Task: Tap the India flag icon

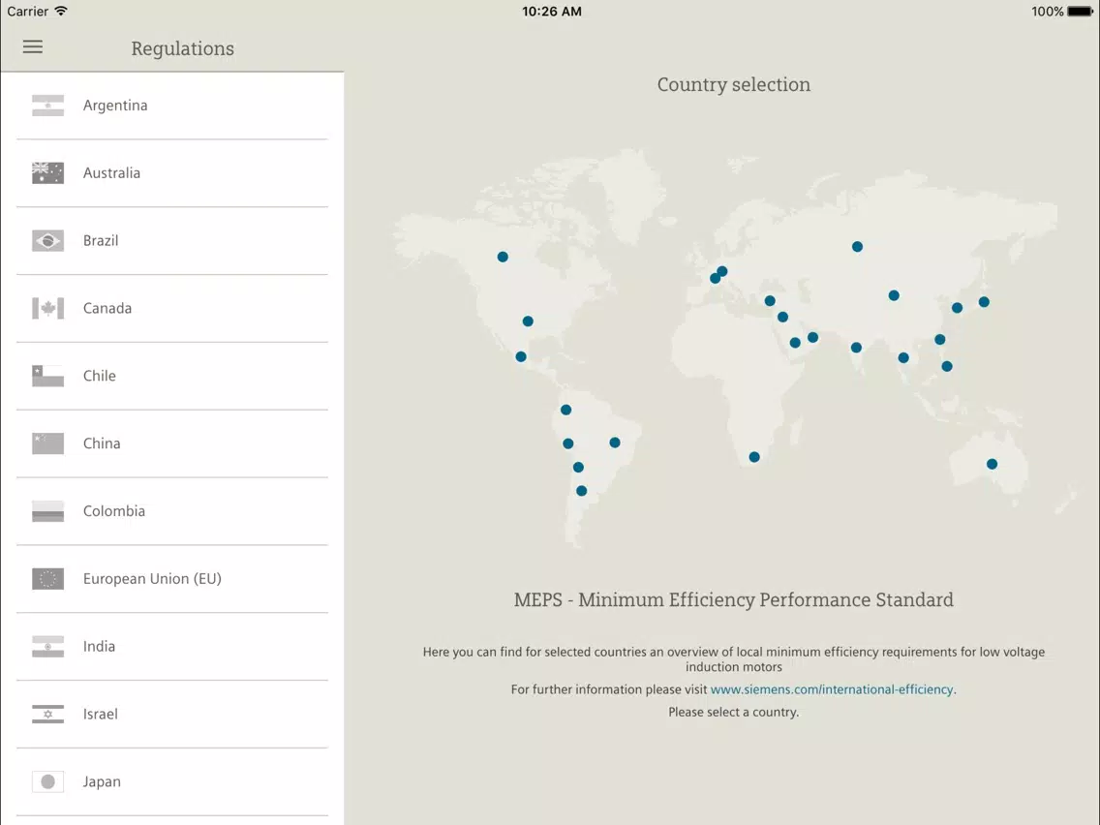Action: [x=47, y=647]
